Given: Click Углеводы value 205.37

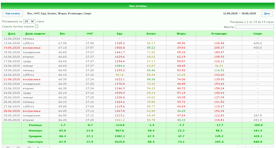Looking at the screenshot, I should pyautogui.click(x=219, y=48).
